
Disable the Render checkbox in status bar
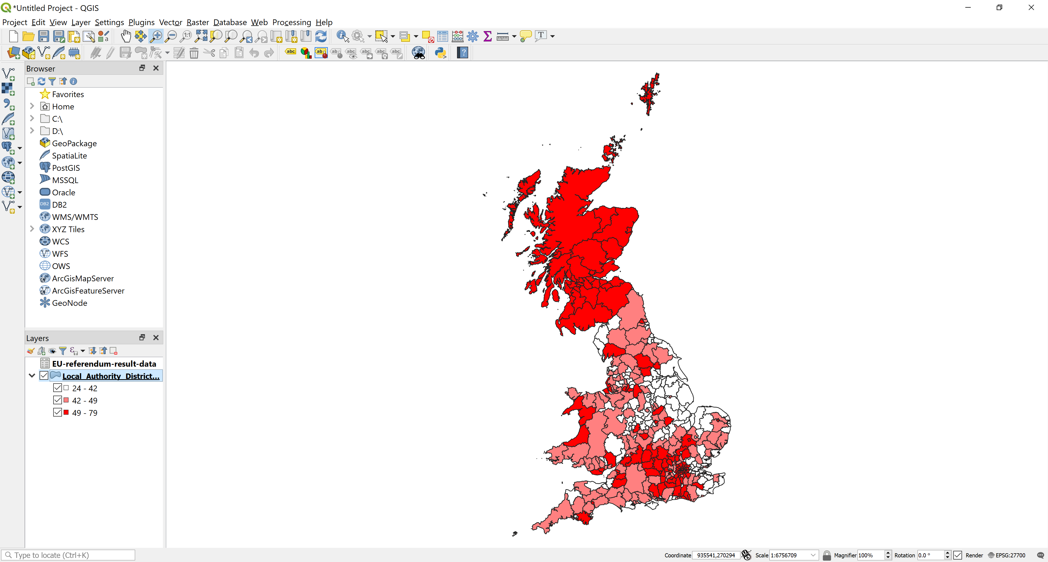pyautogui.click(x=958, y=555)
